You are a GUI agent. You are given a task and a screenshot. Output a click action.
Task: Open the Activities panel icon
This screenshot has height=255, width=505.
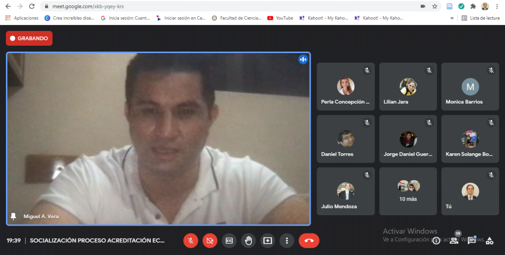click(489, 240)
